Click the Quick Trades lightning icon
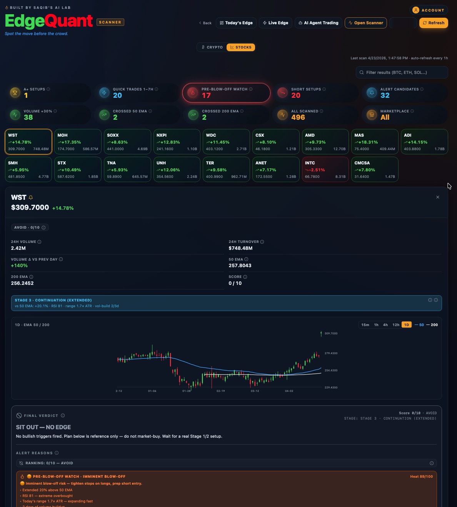Screen dimensions: 457x507 click(x=104, y=92)
